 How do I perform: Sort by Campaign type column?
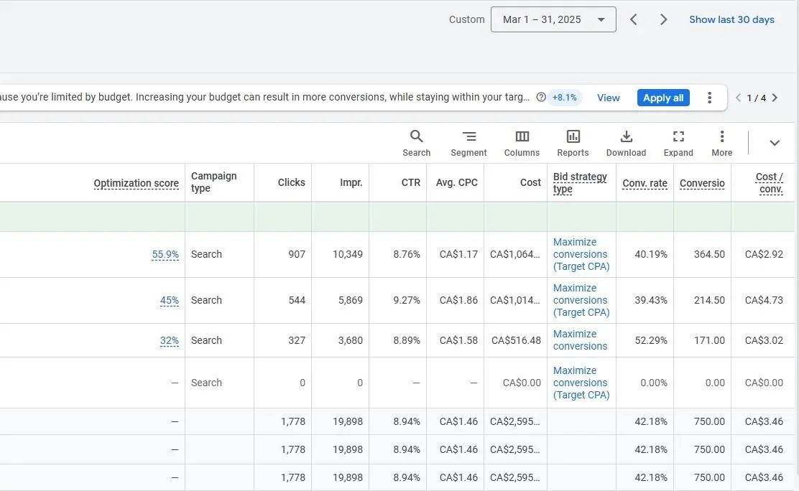[x=214, y=182]
